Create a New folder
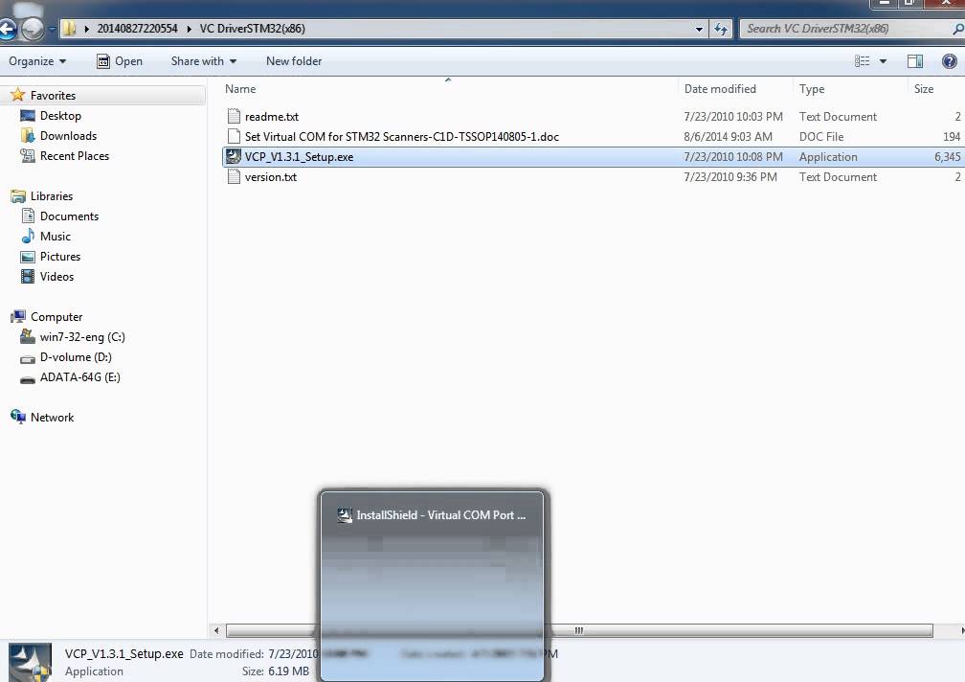The width and height of the screenshot is (965, 682). click(x=294, y=61)
